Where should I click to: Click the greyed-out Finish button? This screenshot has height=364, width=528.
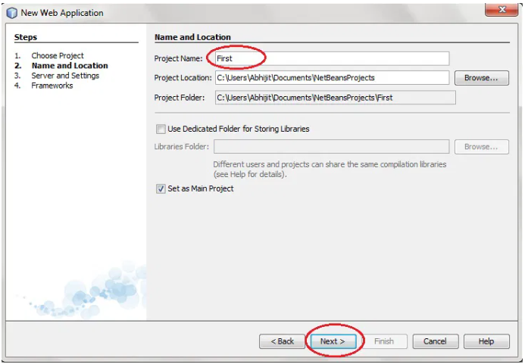pyautogui.click(x=384, y=342)
